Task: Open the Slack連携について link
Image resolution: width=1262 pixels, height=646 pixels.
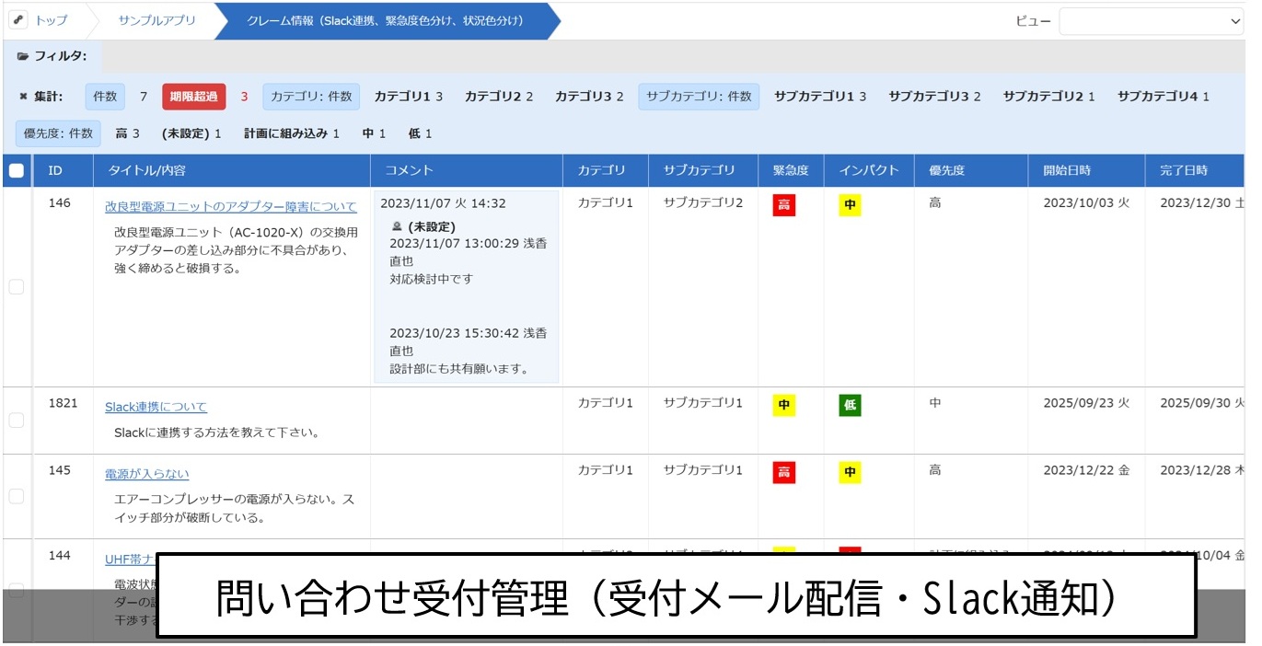Action: [156, 407]
